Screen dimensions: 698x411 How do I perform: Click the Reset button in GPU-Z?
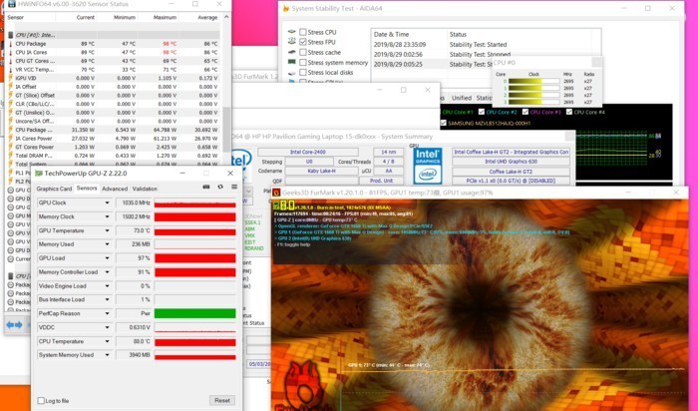222,400
